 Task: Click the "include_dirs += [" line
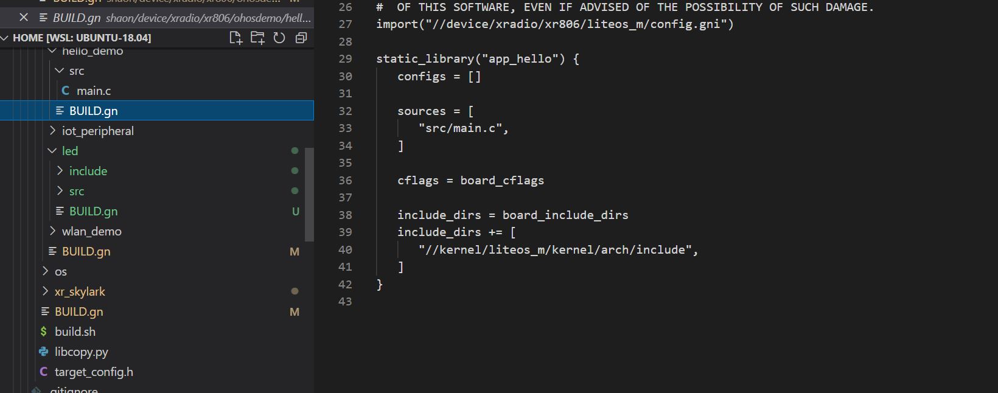[x=457, y=232]
